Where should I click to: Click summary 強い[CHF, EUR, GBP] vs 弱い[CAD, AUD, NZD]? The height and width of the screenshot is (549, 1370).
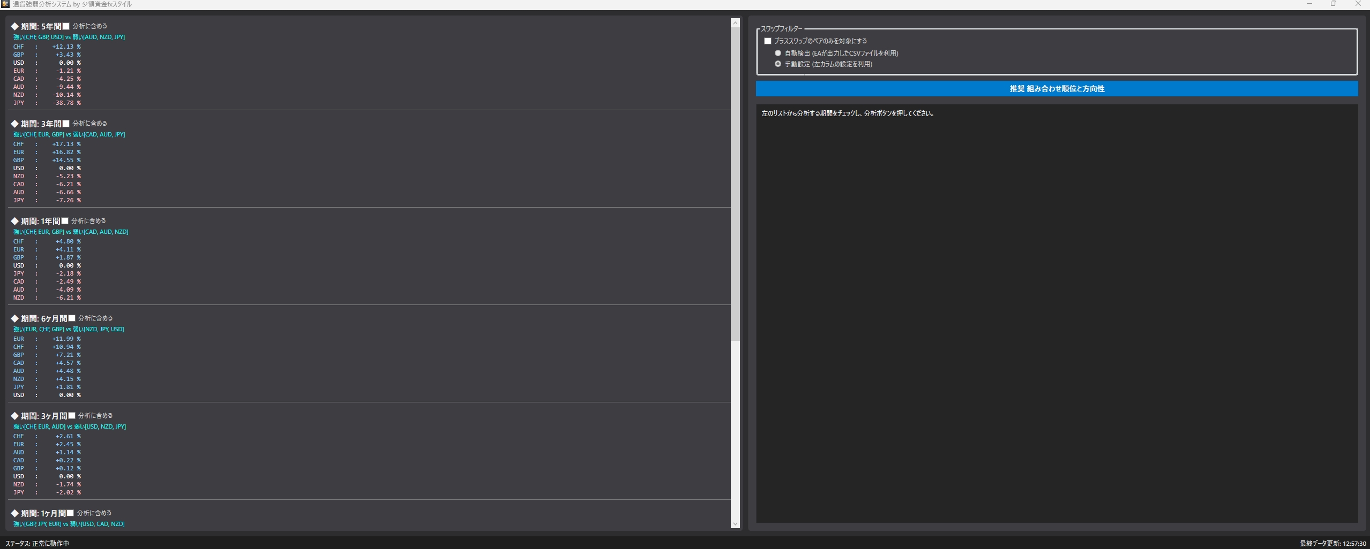point(71,232)
